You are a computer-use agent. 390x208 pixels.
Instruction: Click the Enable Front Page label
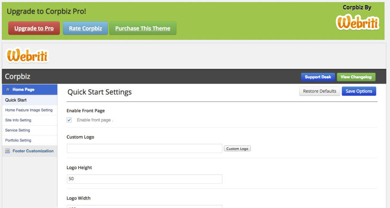pyautogui.click(x=86, y=111)
